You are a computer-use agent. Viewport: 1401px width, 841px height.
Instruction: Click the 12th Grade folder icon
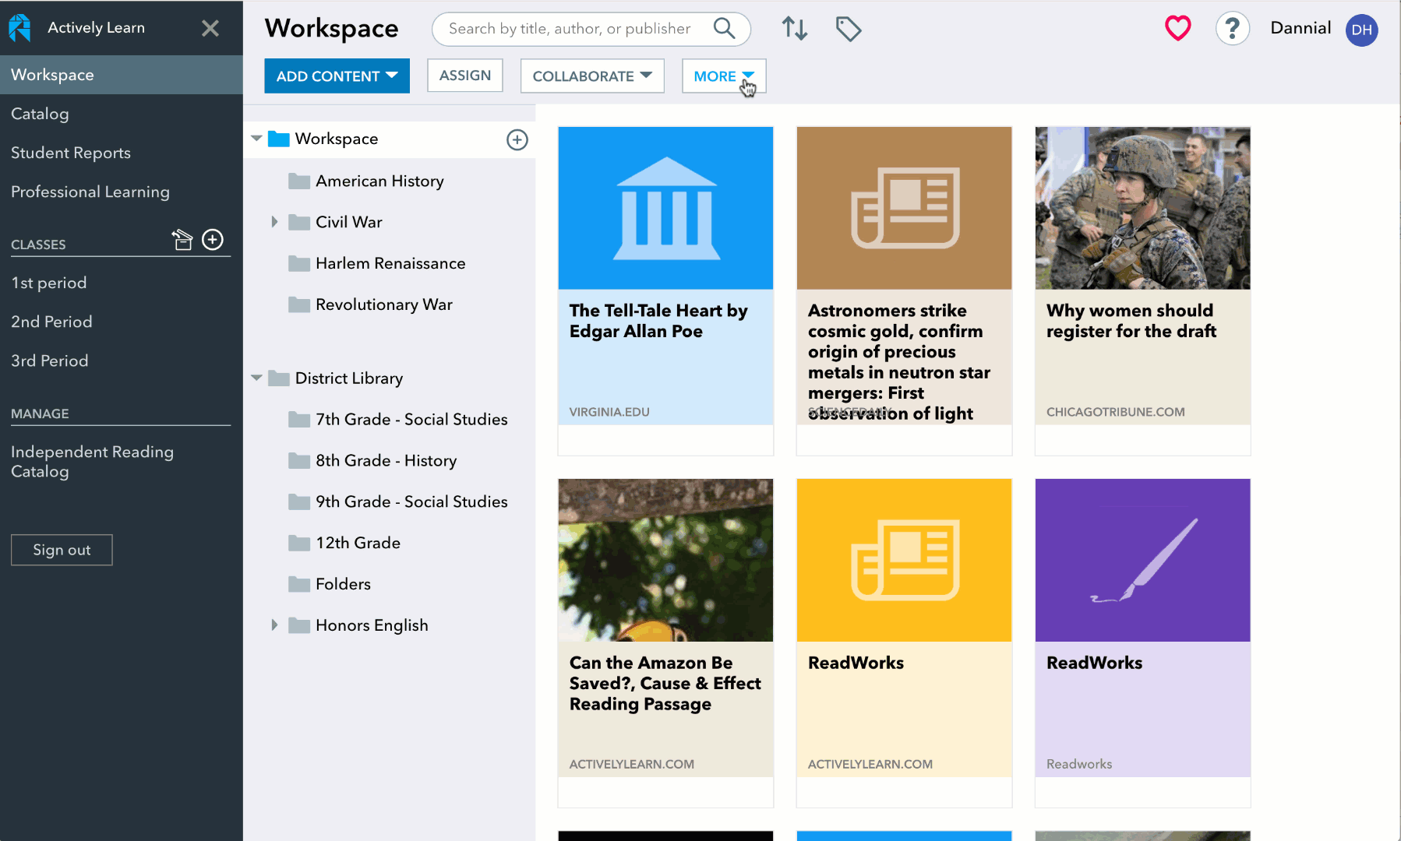click(299, 544)
